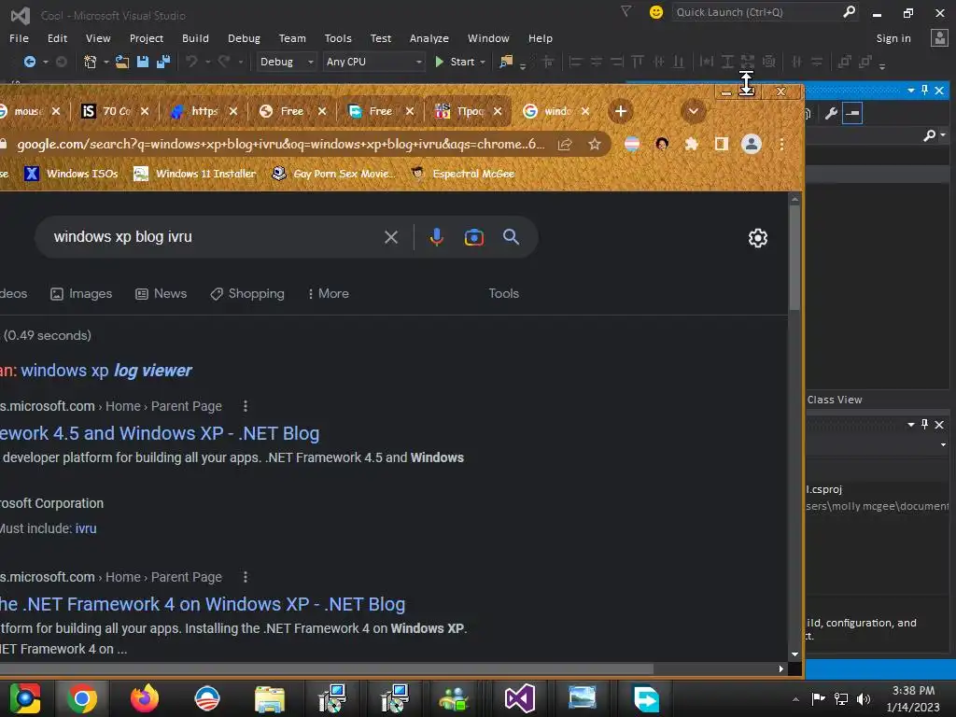
Task: Click the share page icon in address bar
Action: click(565, 144)
